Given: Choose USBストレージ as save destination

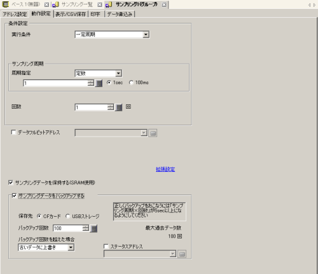Looking at the screenshot, I should tap(67, 216).
